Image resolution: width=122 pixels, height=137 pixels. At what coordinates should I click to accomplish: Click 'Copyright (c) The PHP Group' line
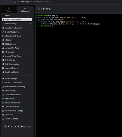pyautogui.click(x=50, y=20)
